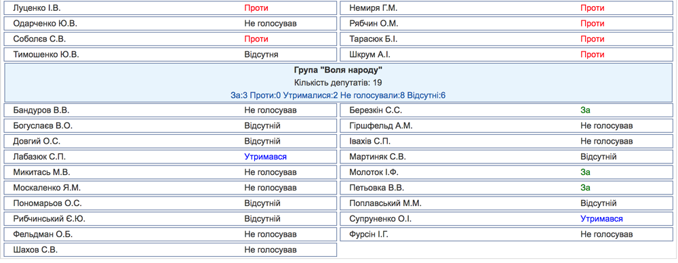Select the Шахов С.В. row
Image resolution: width=678 pixels, height=263 pixels.
click(x=170, y=250)
